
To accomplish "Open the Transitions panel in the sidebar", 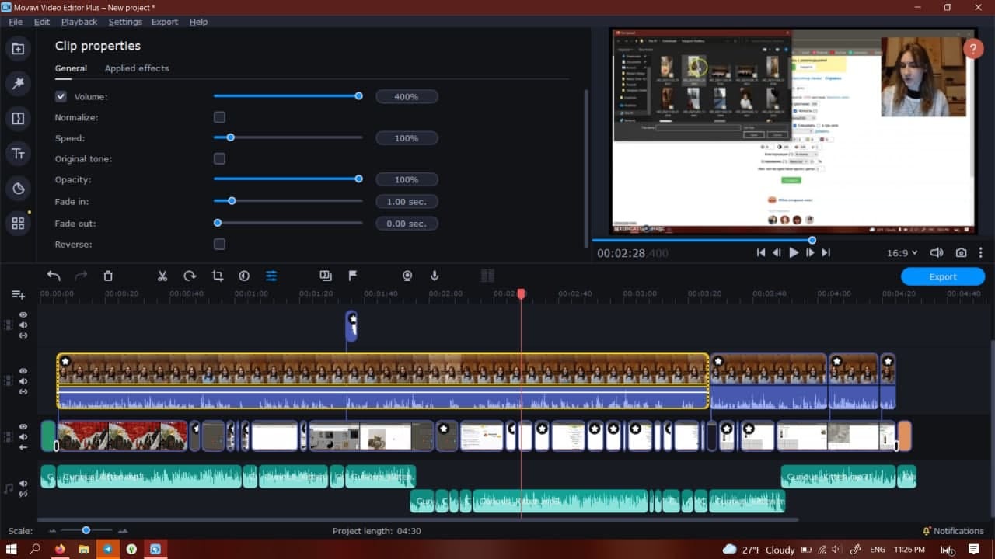I will (x=18, y=118).
